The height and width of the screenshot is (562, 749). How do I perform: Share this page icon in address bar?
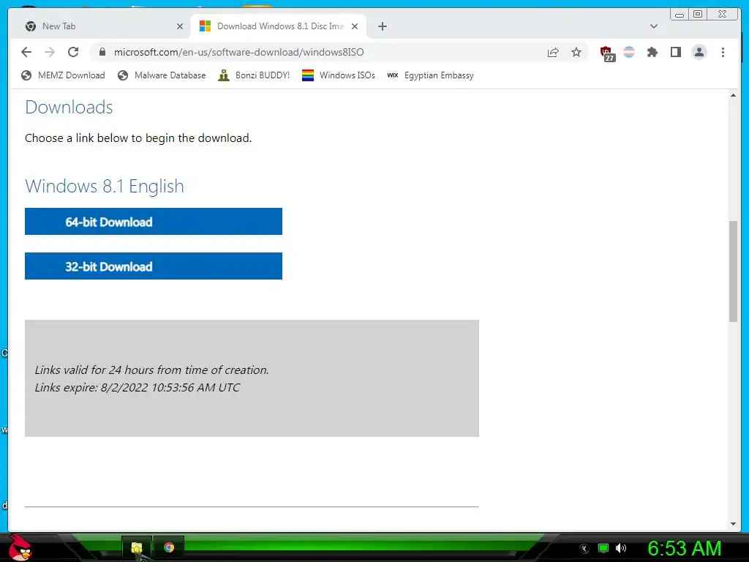[553, 52]
